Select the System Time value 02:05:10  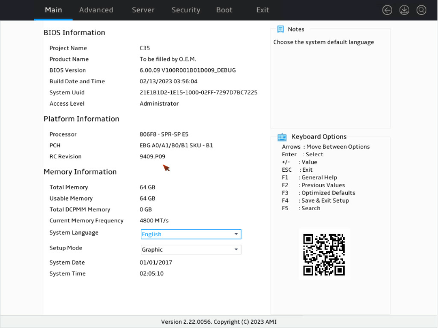coord(152,274)
